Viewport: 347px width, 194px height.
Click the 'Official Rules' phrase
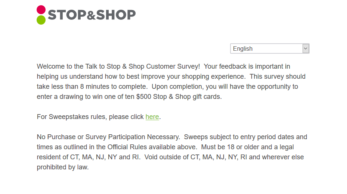click(127, 147)
